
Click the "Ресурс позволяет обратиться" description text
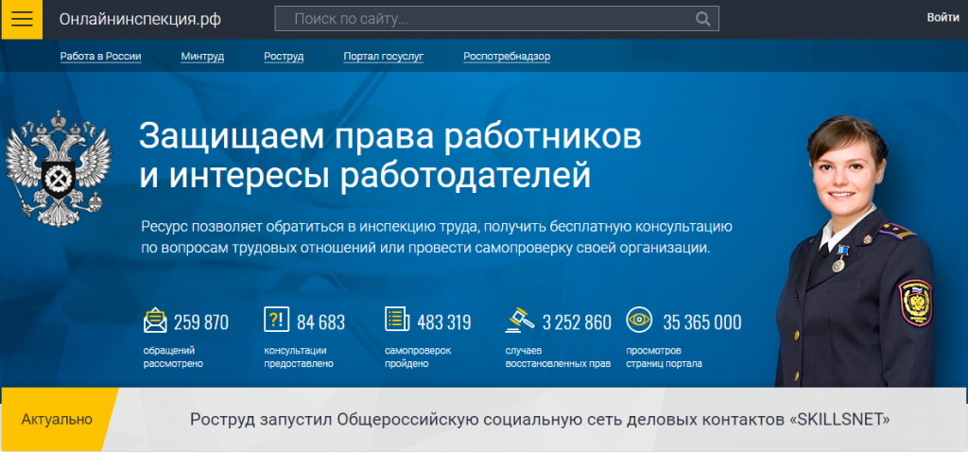click(437, 237)
